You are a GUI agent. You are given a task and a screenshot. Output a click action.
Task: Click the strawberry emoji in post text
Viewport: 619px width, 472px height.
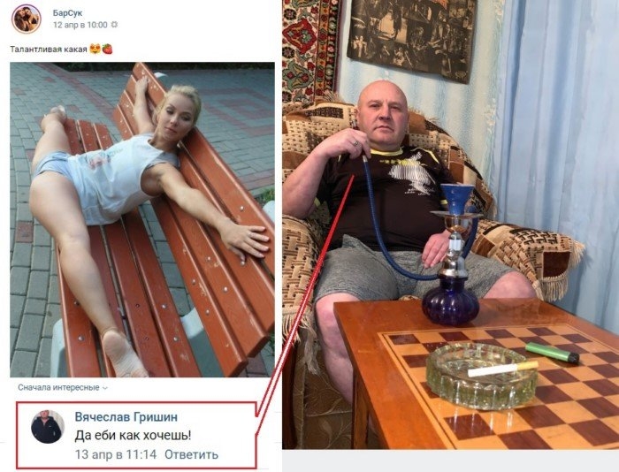[107, 49]
